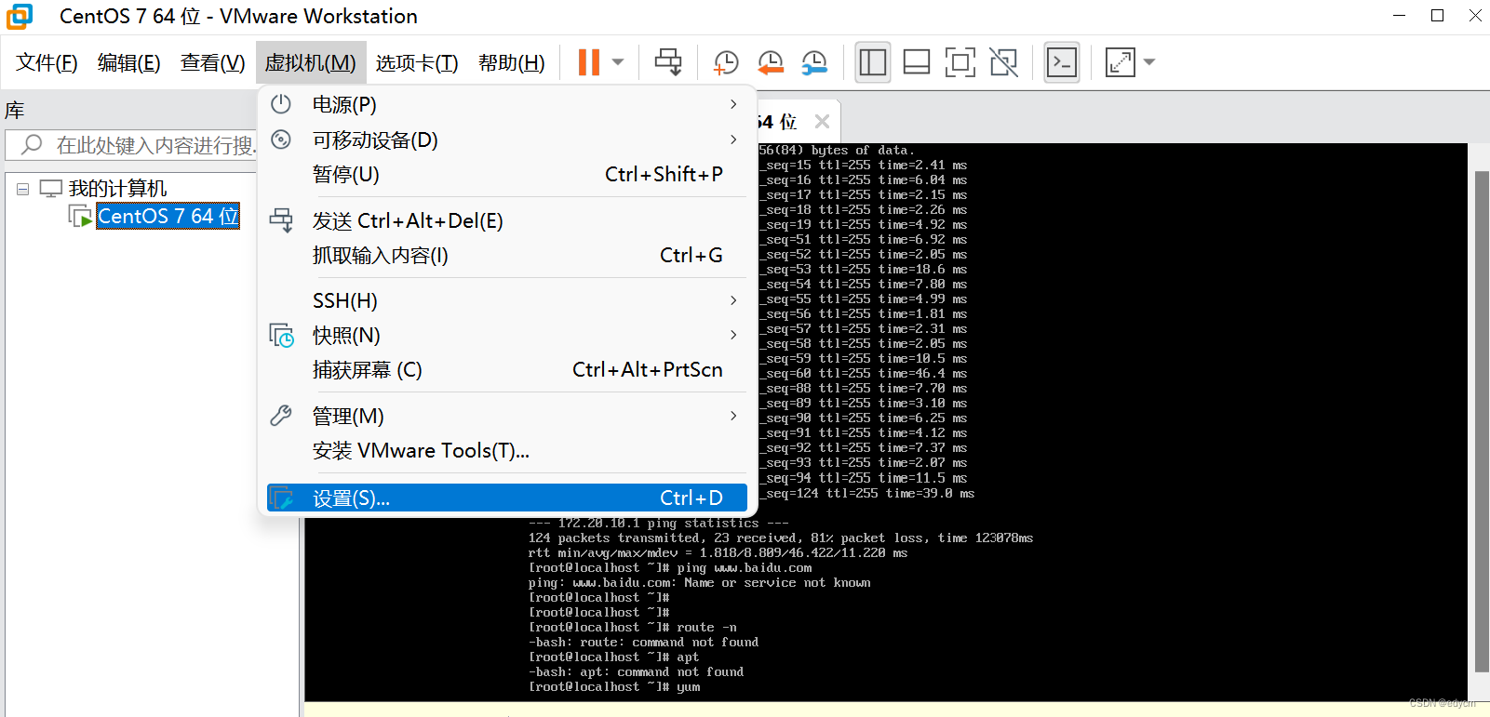Click the disc icon beside 可移动设备(D)

(281, 139)
